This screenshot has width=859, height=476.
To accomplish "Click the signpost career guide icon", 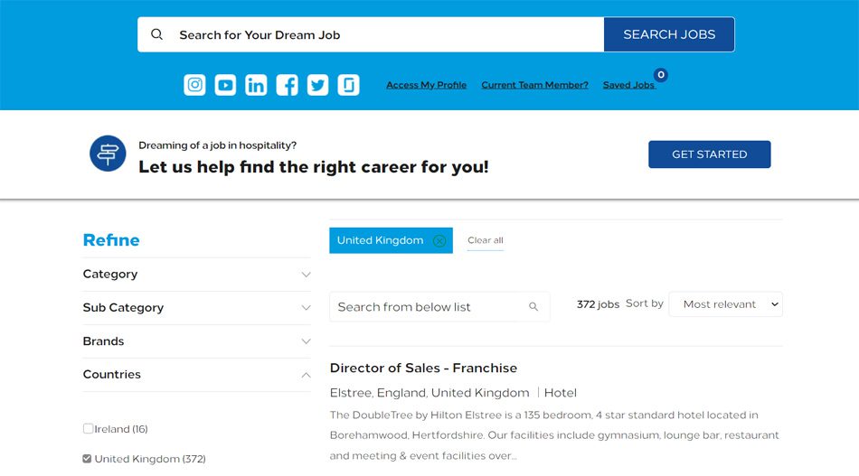I will pos(108,154).
